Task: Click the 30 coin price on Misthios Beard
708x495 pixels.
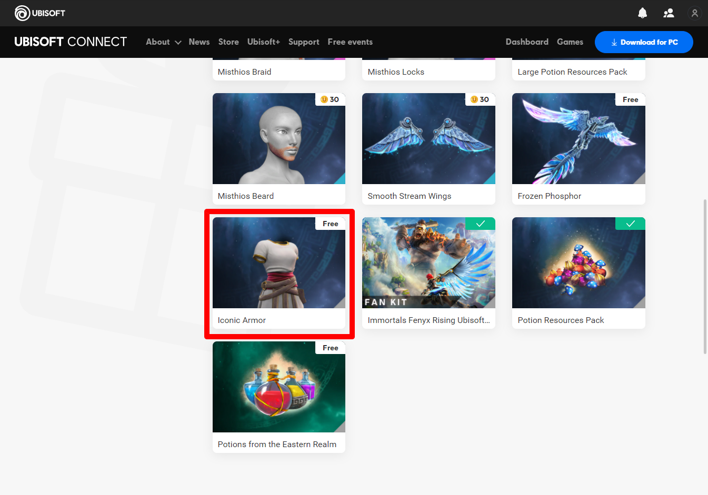Action: (x=330, y=99)
